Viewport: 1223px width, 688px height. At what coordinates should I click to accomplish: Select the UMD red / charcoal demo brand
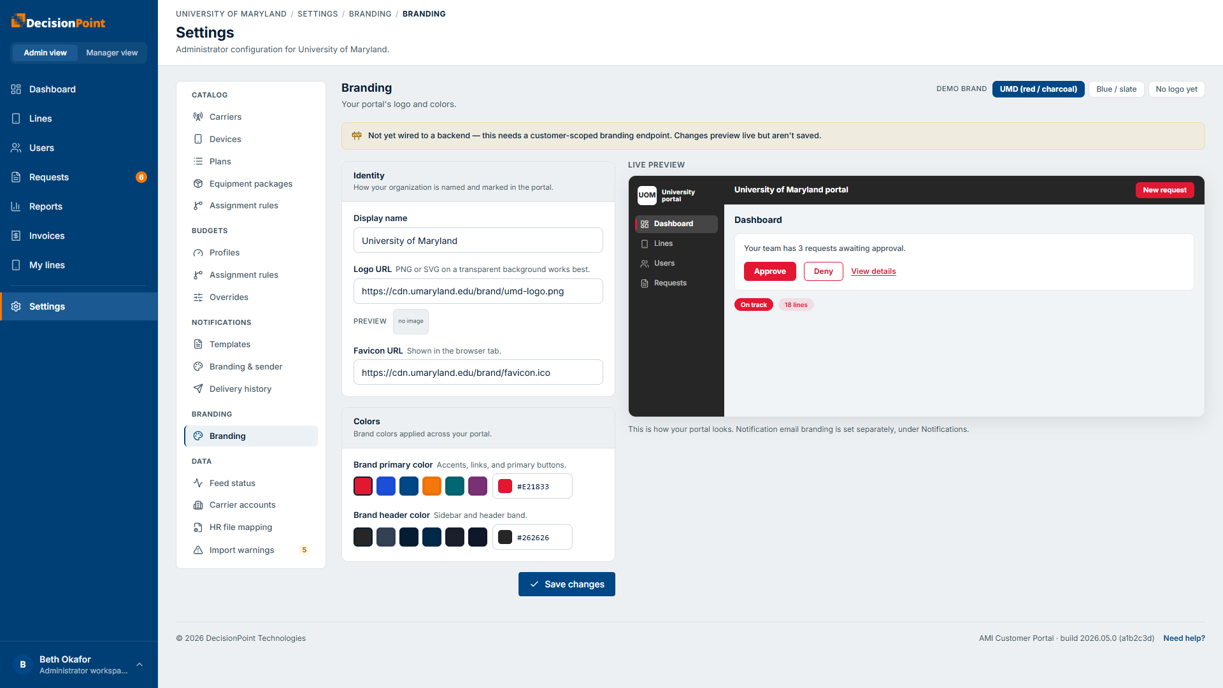pyautogui.click(x=1038, y=89)
